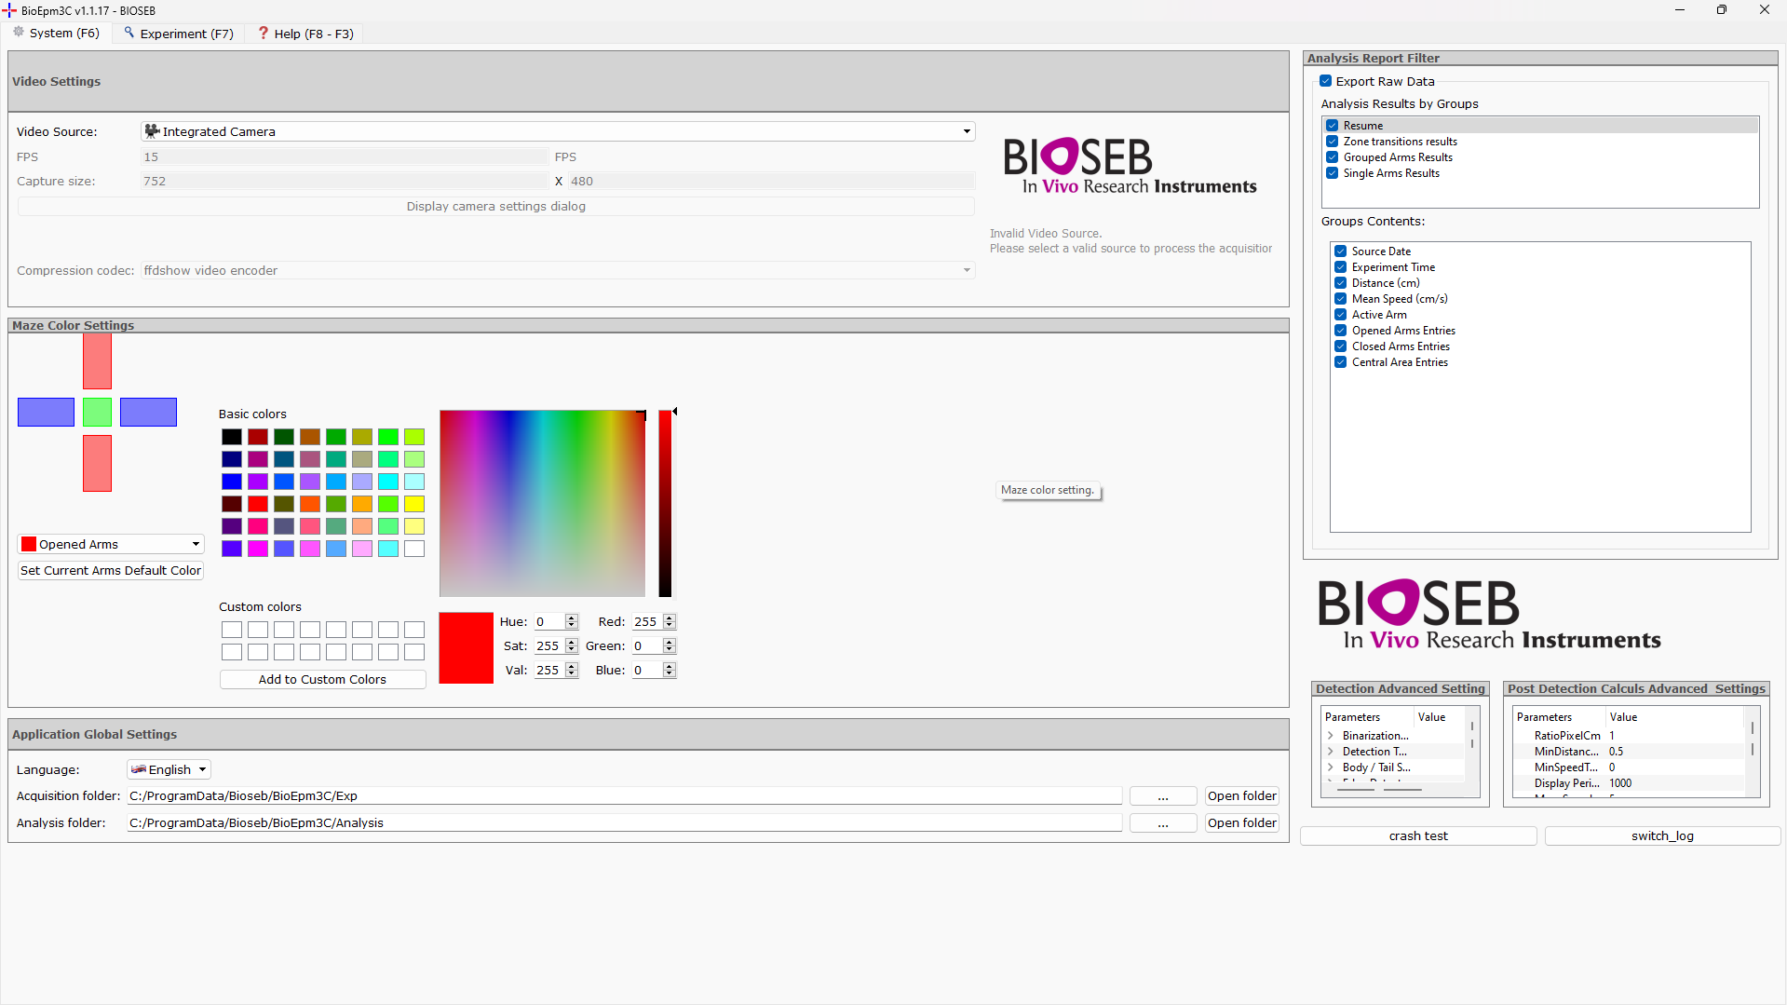This screenshot has height=1005, width=1787.
Task: Click Set Current Arms Default Color button
Action: tap(111, 570)
